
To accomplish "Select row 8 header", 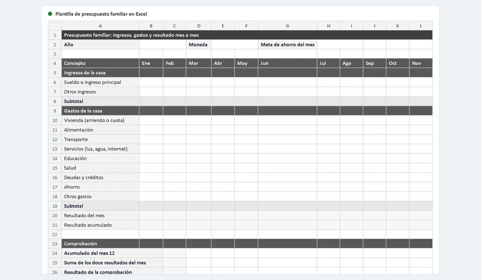I will [55, 101].
